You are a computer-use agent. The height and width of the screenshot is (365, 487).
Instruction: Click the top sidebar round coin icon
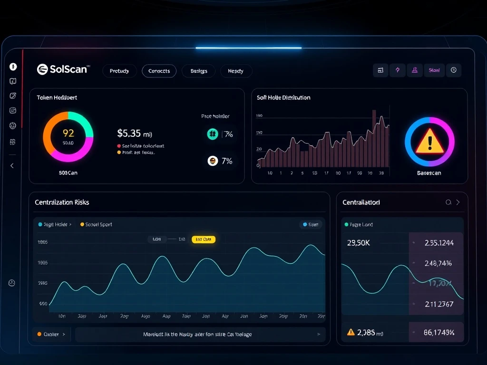[13, 67]
